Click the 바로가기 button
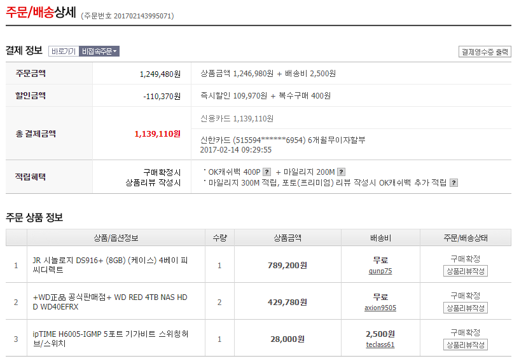The image size is (512, 361). [x=63, y=51]
